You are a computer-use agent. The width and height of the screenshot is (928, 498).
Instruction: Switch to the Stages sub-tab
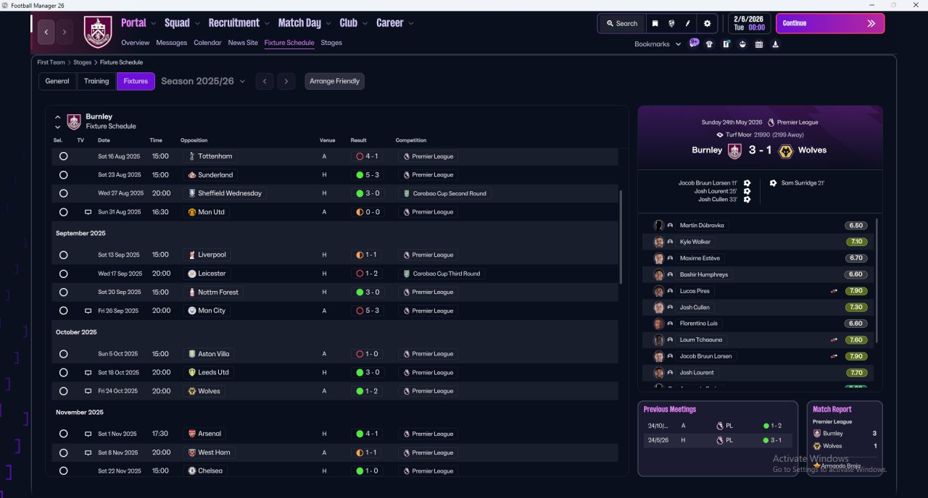click(x=331, y=43)
